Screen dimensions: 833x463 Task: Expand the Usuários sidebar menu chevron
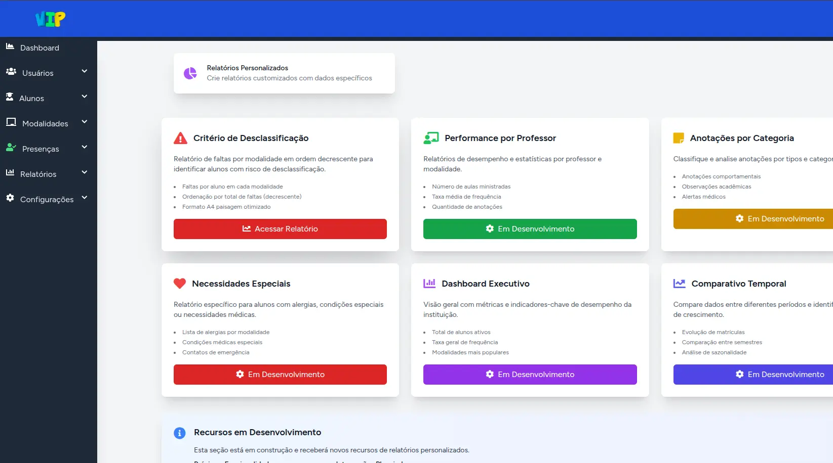(x=85, y=71)
